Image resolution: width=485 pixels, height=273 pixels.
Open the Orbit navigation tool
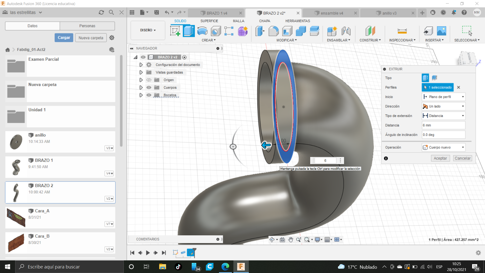[272, 239]
